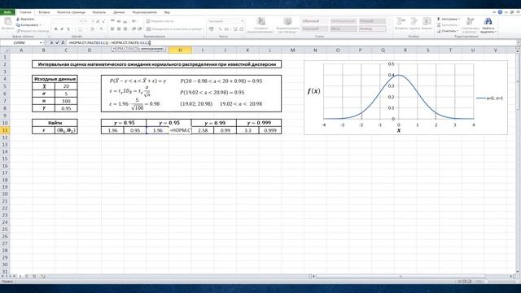Toggle bold Ж formatting

point(56,29)
